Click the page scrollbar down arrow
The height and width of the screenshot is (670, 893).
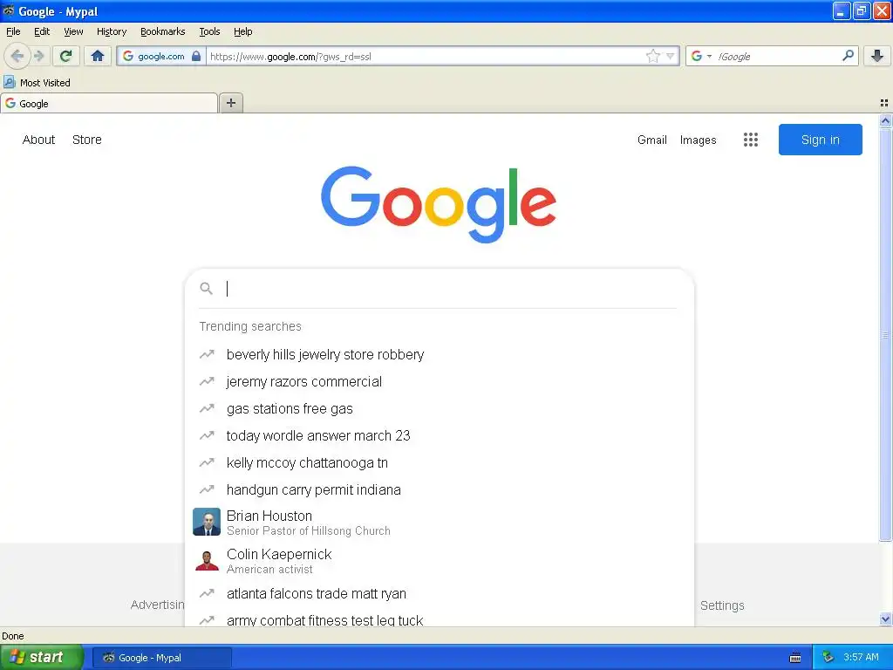point(885,619)
